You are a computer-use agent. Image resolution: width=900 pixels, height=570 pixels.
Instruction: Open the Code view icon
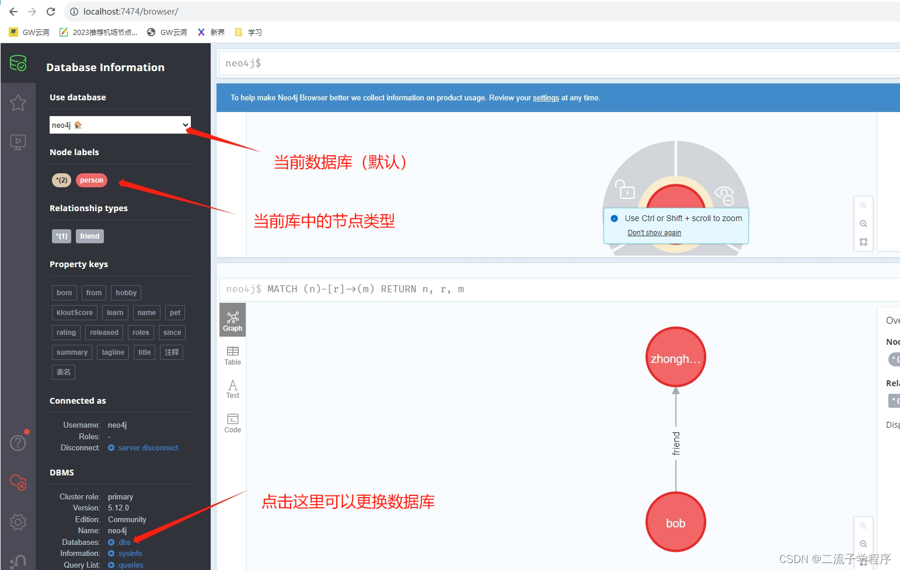click(x=232, y=422)
